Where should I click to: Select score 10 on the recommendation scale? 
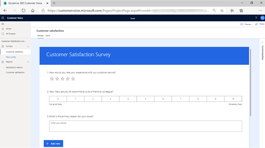tap(233, 99)
